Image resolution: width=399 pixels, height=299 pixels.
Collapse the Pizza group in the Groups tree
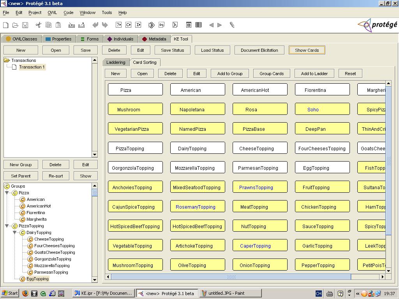[x=7, y=193]
